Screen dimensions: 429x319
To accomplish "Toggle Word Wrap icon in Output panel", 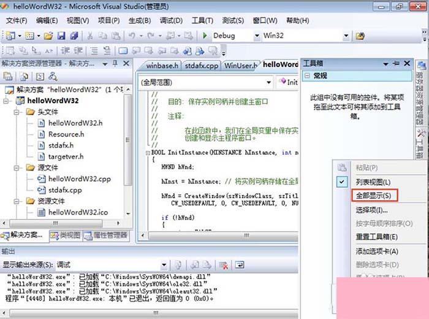I will pyautogui.click(x=240, y=265).
